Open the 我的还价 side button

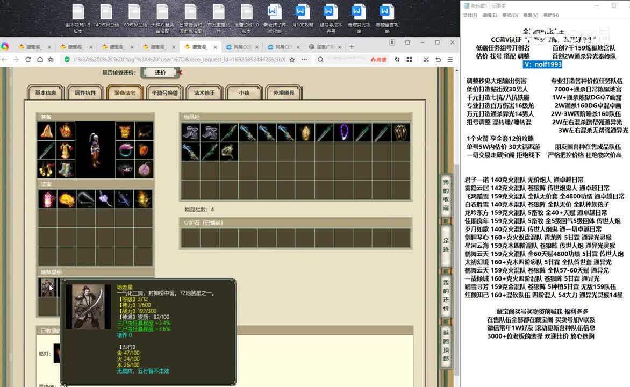446,296
